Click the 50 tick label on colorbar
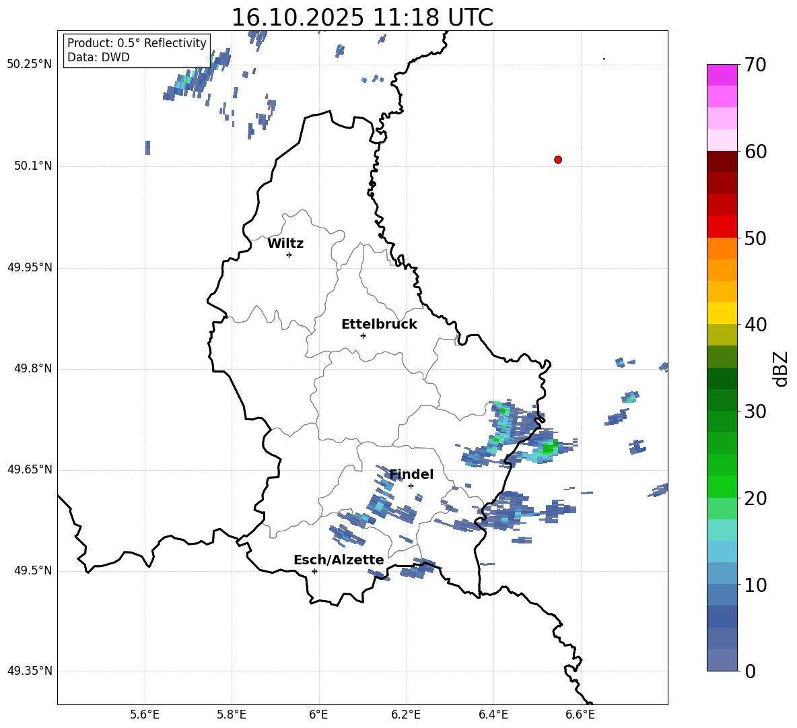Viewport: 797px width, 728px height. point(755,238)
